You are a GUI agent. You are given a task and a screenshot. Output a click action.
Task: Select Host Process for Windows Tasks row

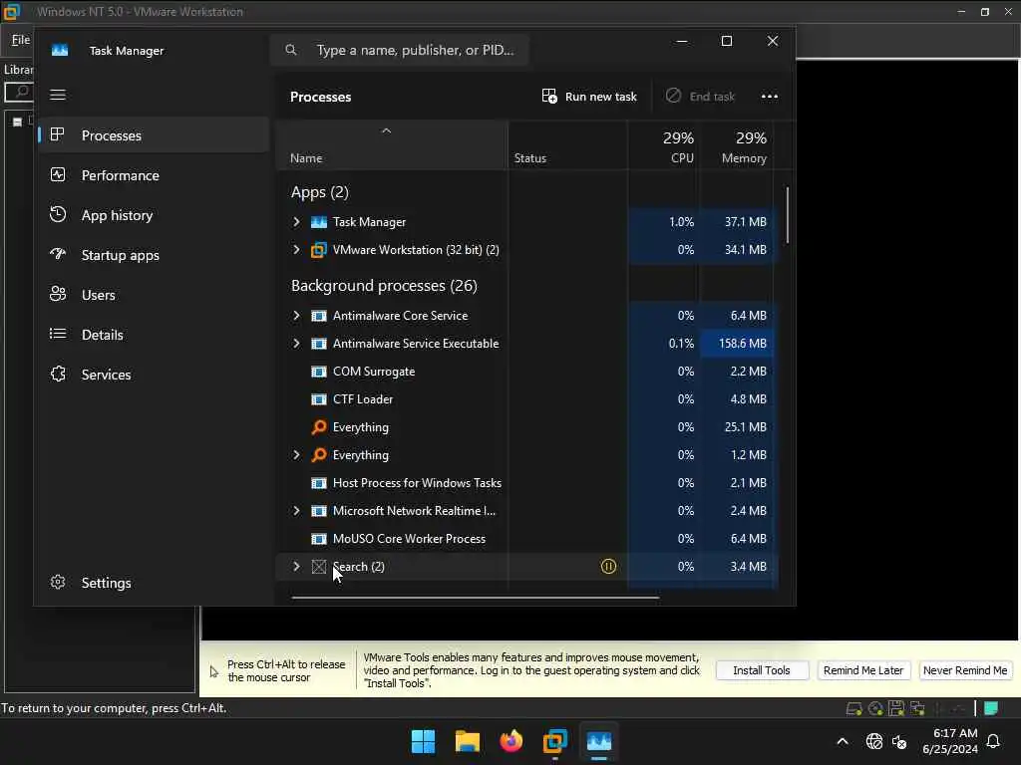(527, 483)
